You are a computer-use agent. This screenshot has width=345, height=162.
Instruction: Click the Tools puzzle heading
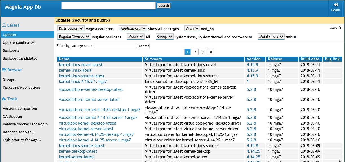point(10,99)
